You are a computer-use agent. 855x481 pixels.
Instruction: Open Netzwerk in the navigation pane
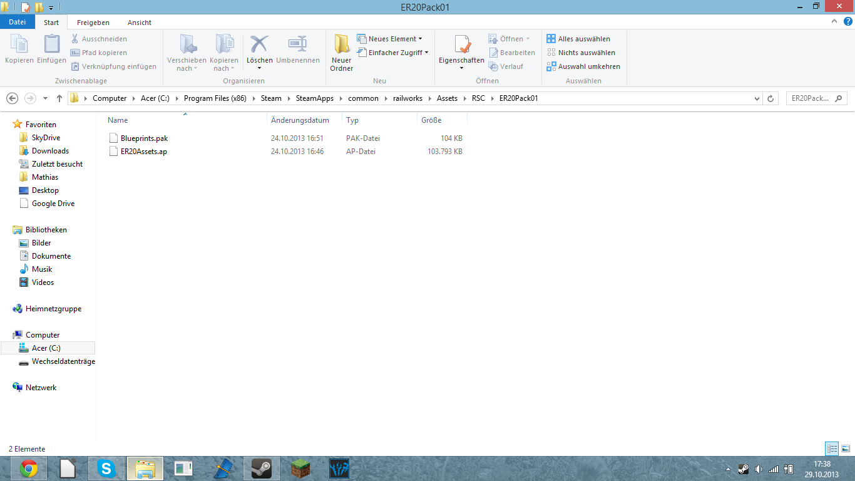click(x=41, y=388)
